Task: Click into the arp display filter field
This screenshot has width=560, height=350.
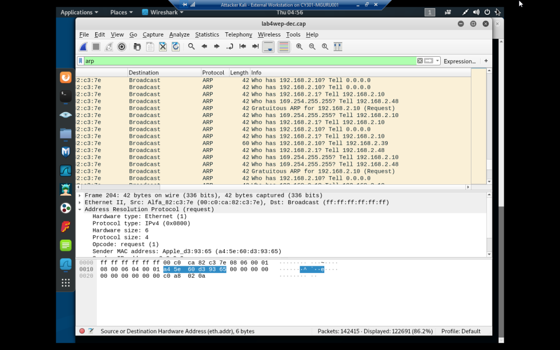Action: [x=250, y=61]
